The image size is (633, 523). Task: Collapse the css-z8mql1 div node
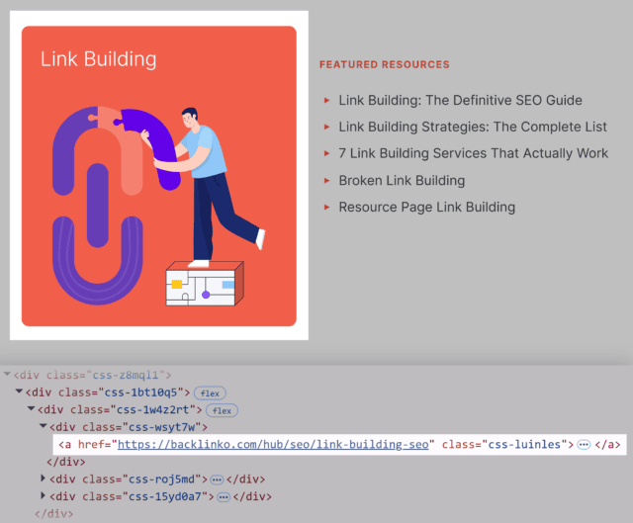(x=8, y=376)
